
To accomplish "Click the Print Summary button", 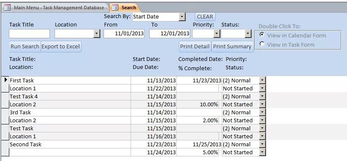I will pyautogui.click(x=232, y=47).
